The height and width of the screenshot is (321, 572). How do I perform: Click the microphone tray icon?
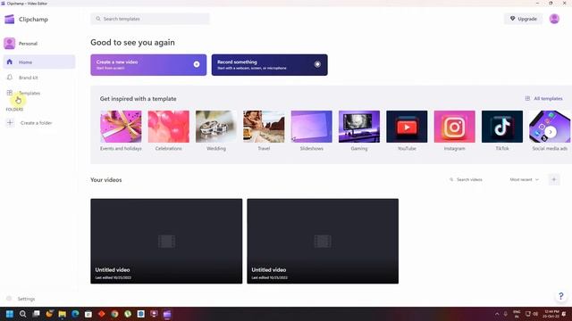tap(506, 314)
